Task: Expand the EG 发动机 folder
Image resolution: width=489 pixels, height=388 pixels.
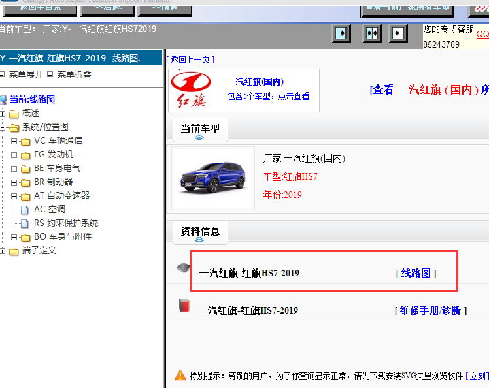Action: click(14, 155)
